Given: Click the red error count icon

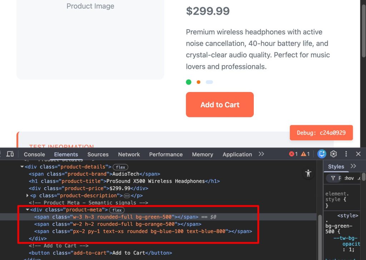Looking at the screenshot, I should click(x=293, y=154).
